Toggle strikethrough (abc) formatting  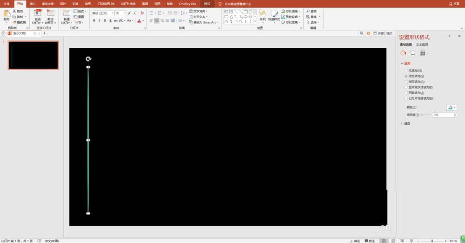point(116,21)
